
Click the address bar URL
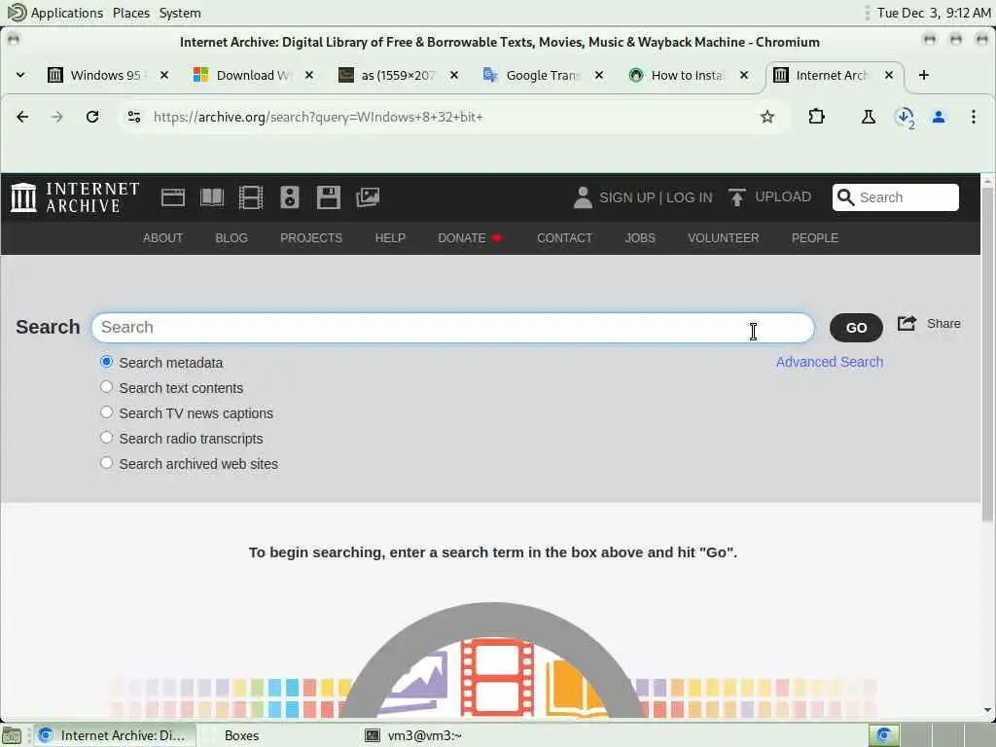[x=318, y=117]
